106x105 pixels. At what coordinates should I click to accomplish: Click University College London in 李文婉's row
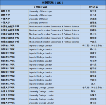point(41,88)
